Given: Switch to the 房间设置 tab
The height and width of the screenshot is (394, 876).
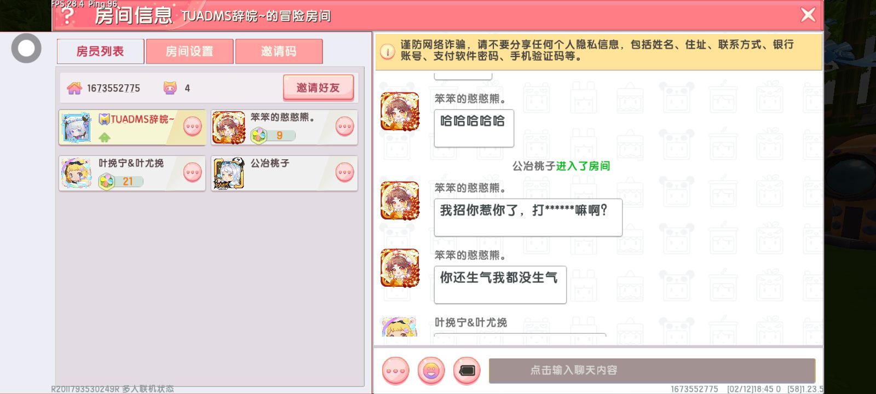Looking at the screenshot, I should click(x=189, y=51).
